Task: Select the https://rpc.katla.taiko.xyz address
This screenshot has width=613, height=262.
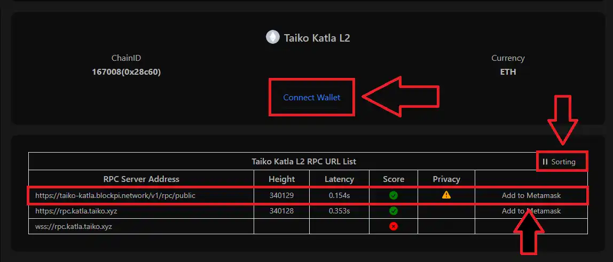Action: point(75,211)
